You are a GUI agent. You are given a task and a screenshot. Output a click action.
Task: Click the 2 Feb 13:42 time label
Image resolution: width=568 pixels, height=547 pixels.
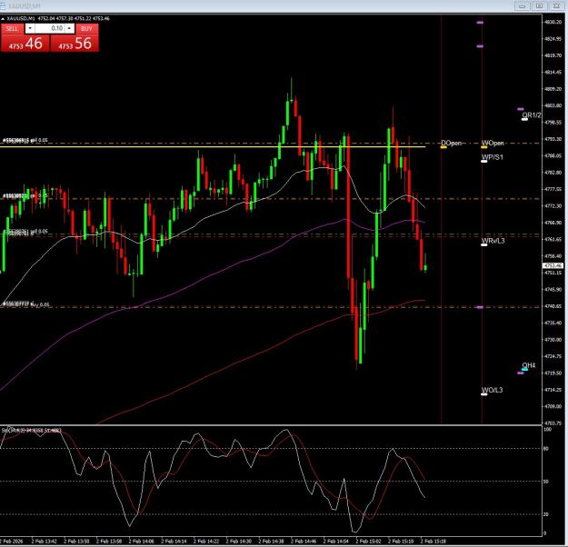pyautogui.click(x=45, y=542)
